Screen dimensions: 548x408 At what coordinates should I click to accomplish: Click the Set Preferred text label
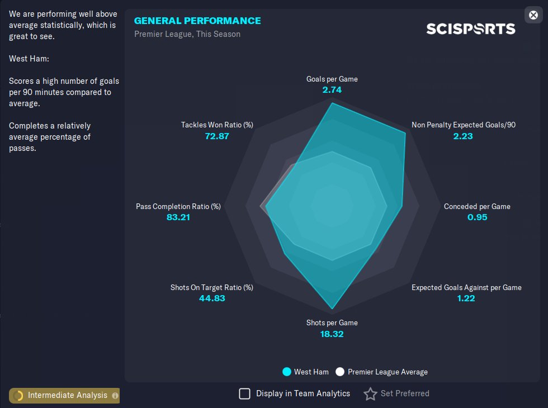coord(405,393)
